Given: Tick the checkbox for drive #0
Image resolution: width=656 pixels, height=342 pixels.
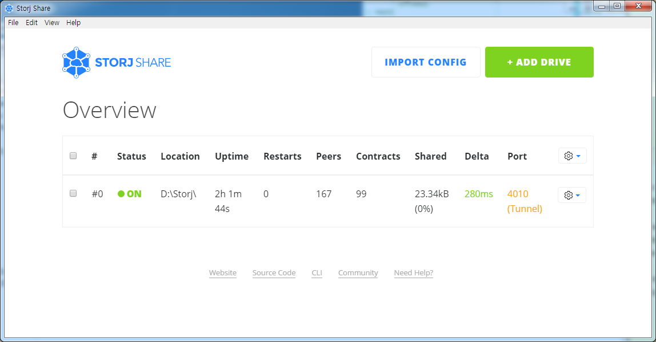Looking at the screenshot, I should pos(73,193).
